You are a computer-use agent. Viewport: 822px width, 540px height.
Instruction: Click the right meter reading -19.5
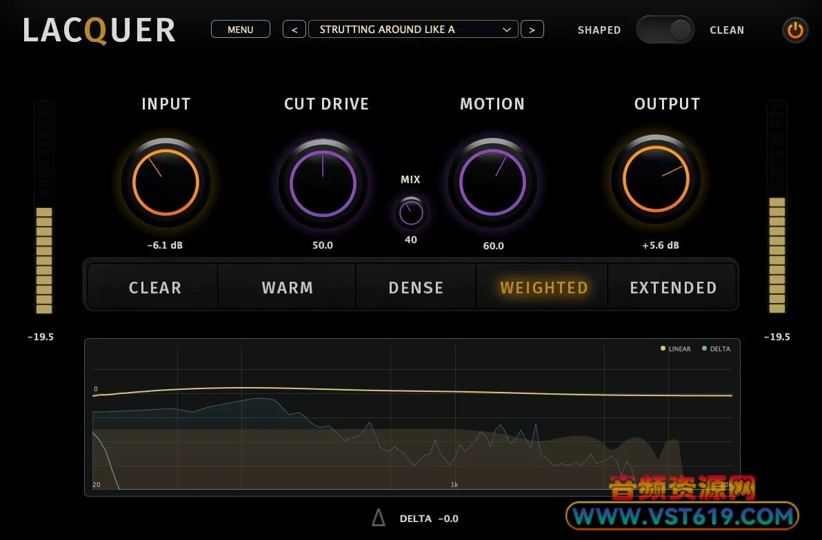point(777,337)
